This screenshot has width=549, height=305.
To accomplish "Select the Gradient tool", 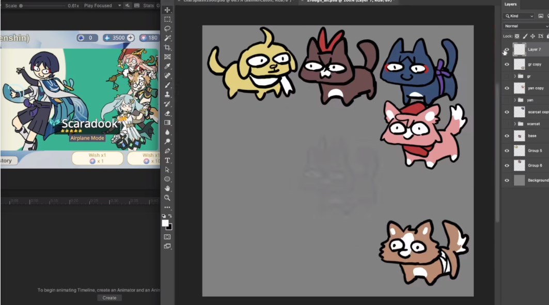I will pyautogui.click(x=167, y=123).
